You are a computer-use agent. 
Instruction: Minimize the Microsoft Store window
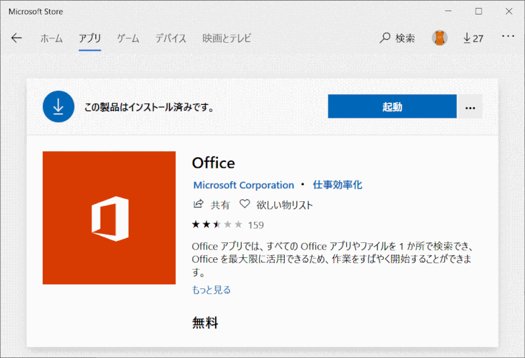[448, 11]
